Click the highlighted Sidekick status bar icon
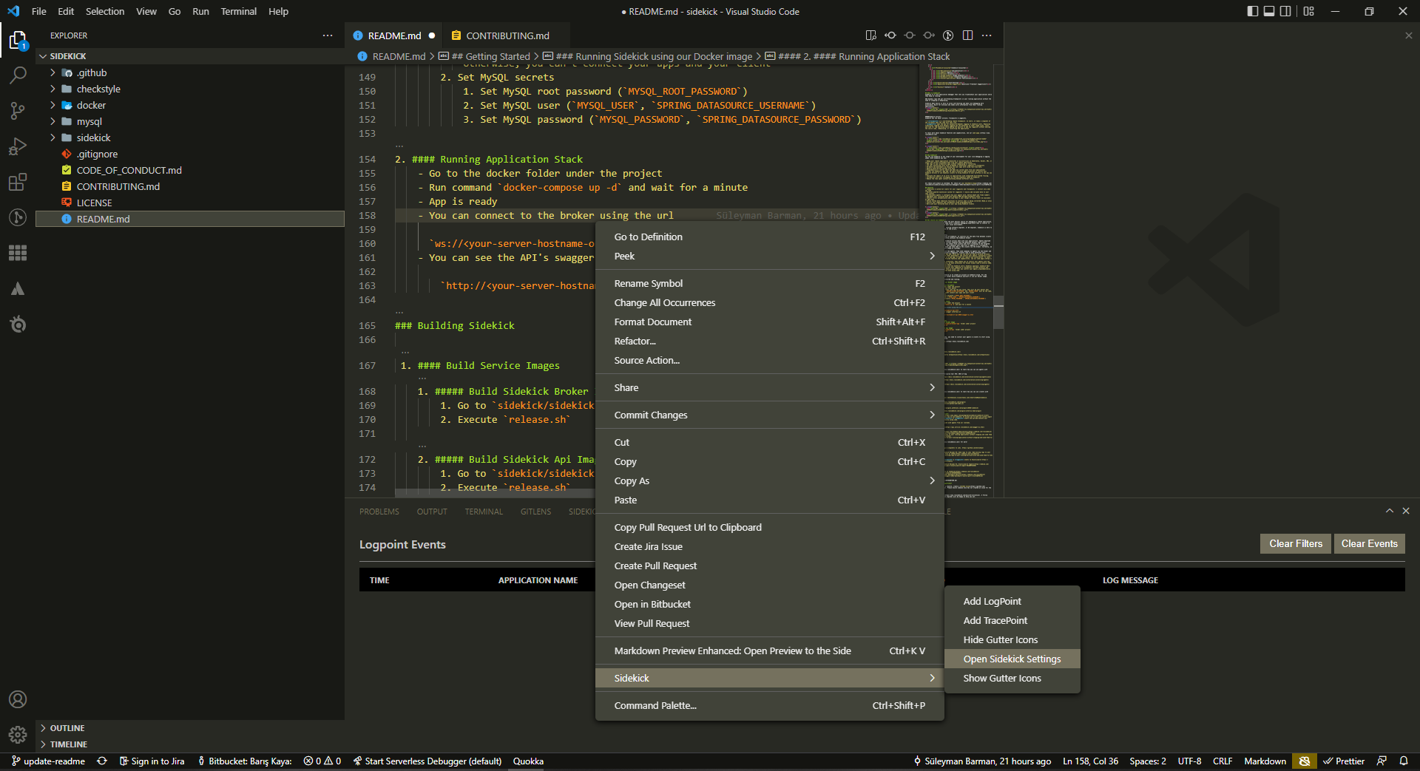This screenshot has height=771, width=1420. (1305, 761)
